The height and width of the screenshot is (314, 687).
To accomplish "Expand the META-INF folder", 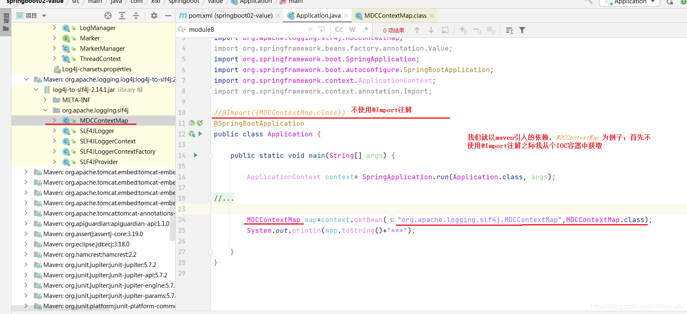I will point(45,100).
